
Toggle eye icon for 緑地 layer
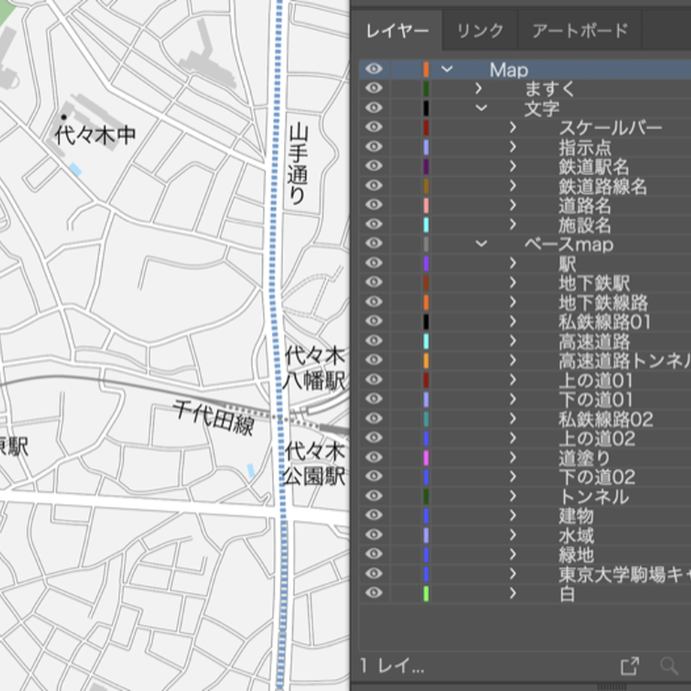pos(374,554)
